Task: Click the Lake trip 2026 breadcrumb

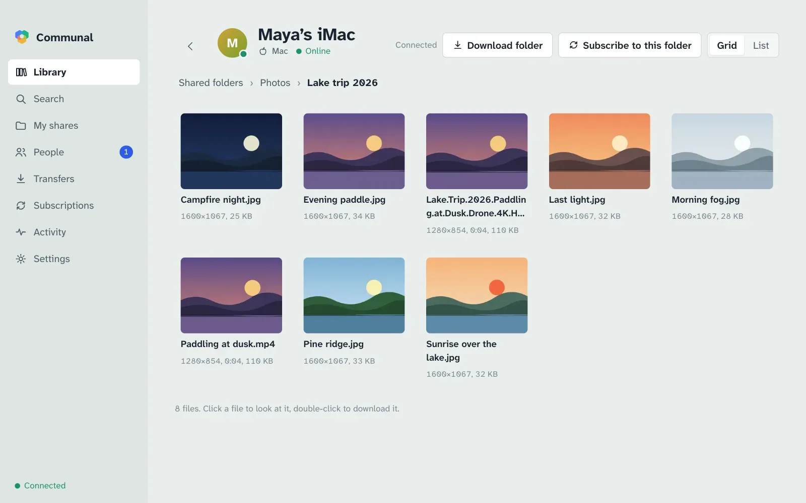Action: coord(342,82)
